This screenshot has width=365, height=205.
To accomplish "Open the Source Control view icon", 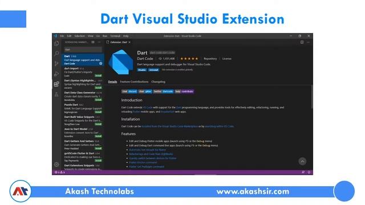I will (56, 63).
